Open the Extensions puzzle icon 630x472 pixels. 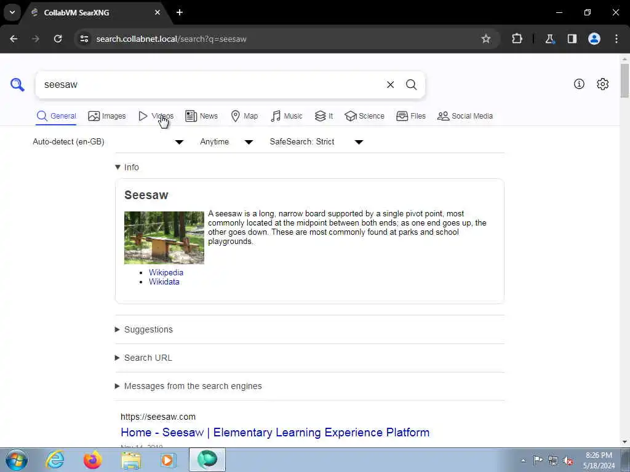pos(517,39)
